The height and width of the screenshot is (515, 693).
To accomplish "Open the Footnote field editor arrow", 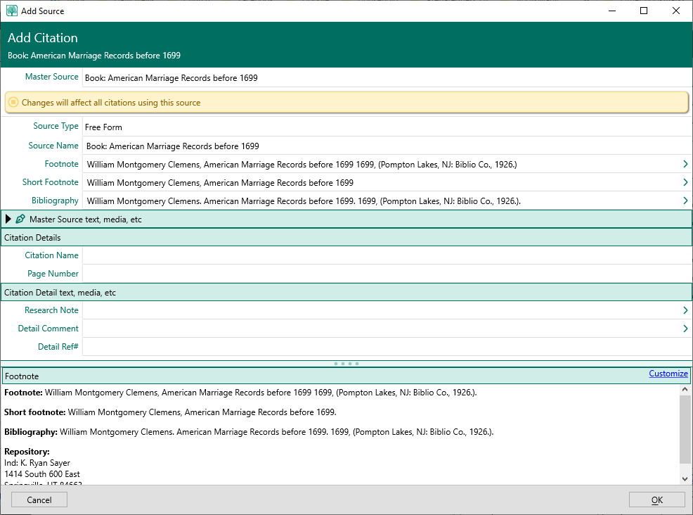I will tap(685, 164).
